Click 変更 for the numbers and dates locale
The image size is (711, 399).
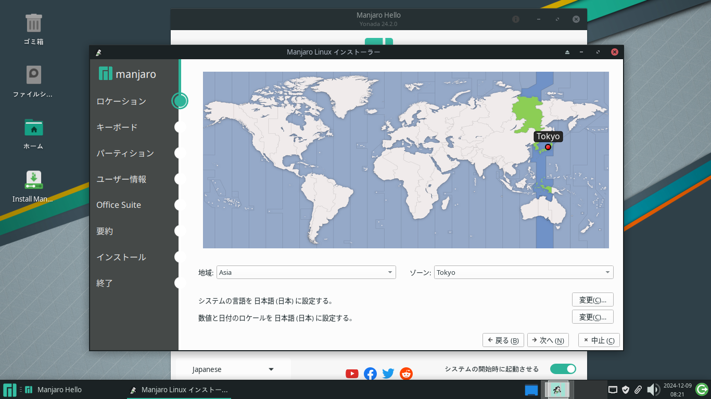(x=593, y=317)
